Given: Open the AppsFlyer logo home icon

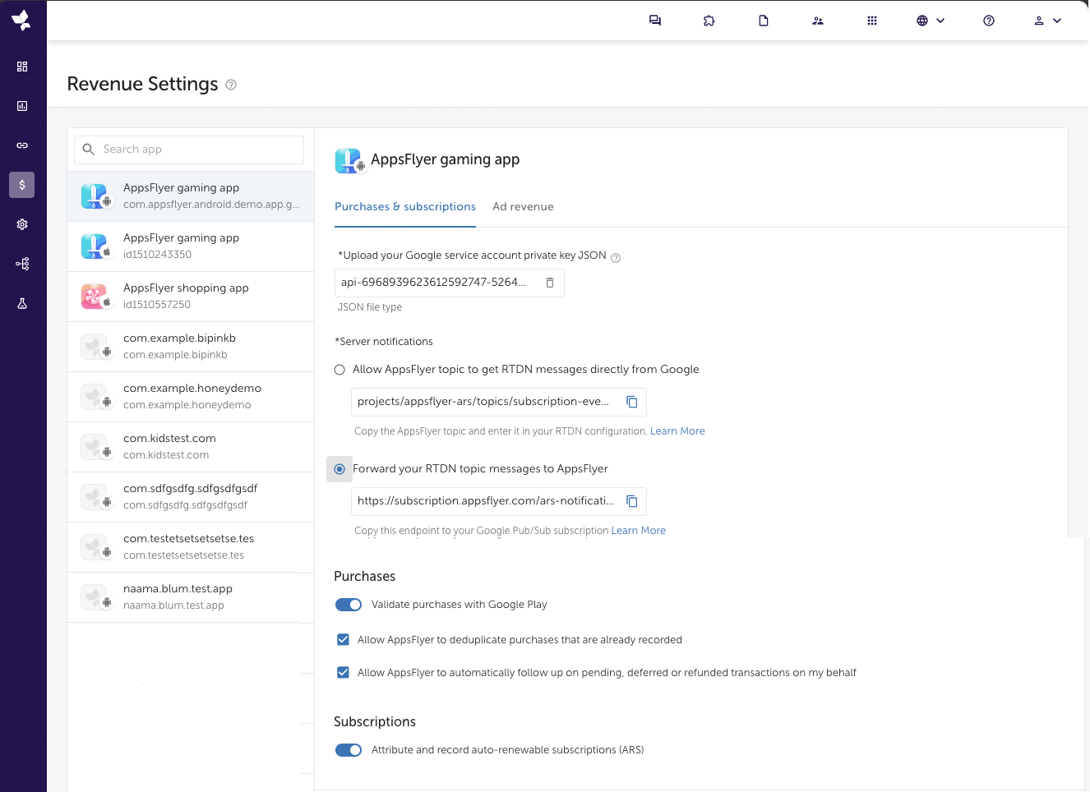Looking at the screenshot, I should (22, 21).
